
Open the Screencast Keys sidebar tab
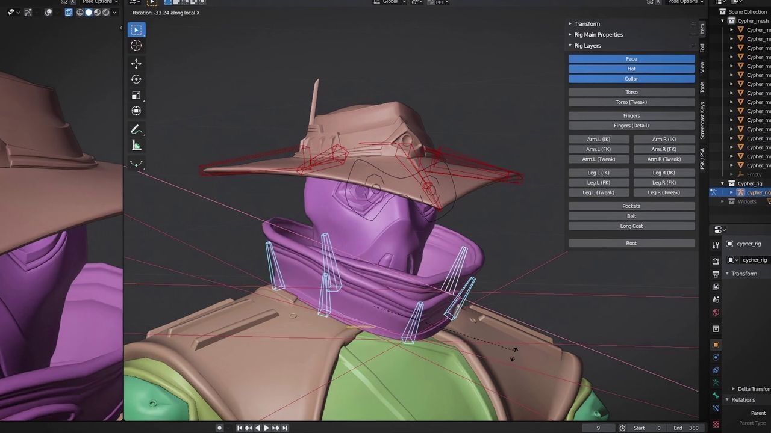(x=702, y=120)
